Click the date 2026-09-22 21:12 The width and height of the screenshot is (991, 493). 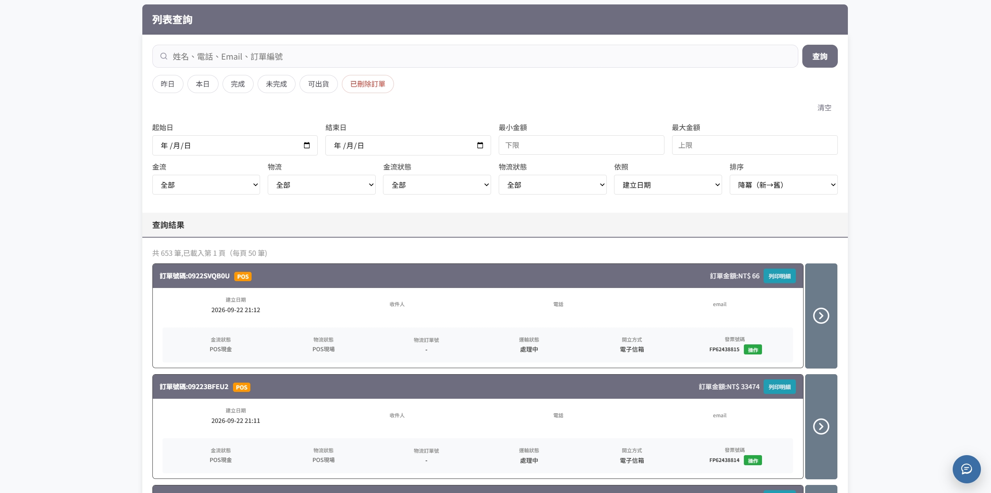[x=236, y=310]
